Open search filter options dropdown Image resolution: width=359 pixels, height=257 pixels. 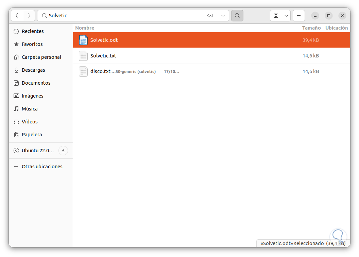(x=223, y=16)
